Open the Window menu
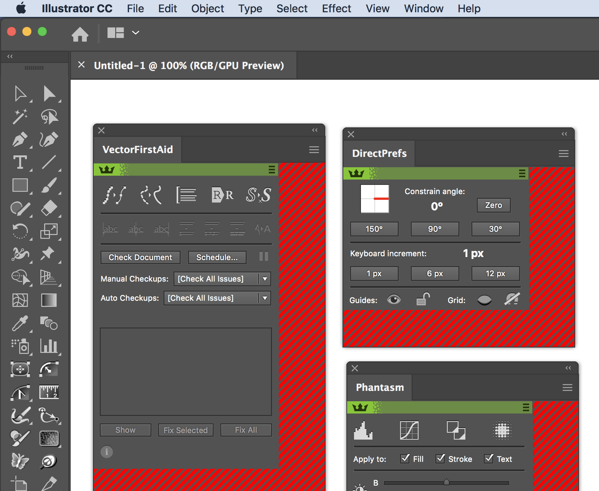Image resolution: width=599 pixels, height=491 pixels. (424, 8)
